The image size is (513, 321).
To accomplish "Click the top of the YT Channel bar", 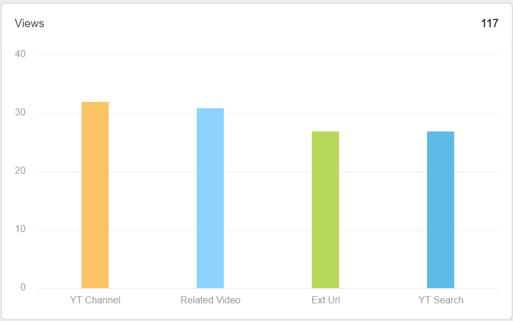I will point(95,102).
